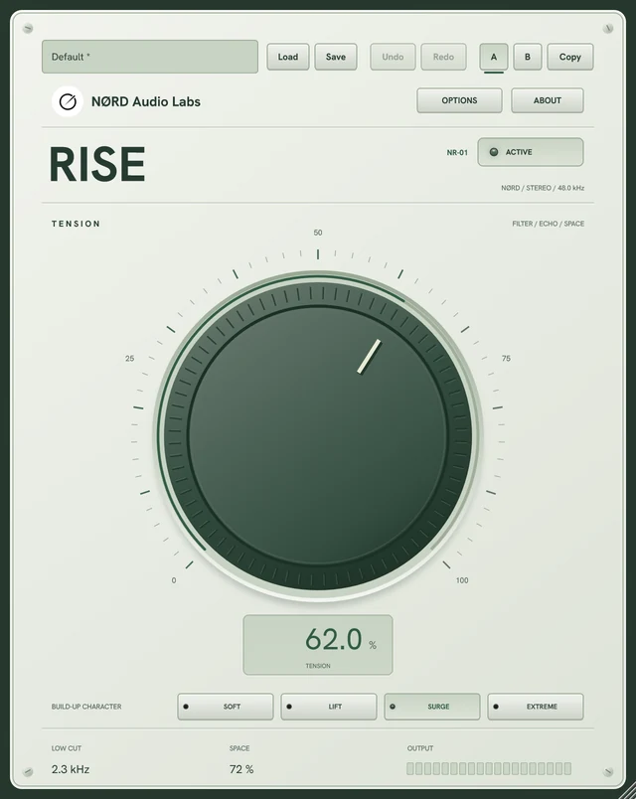This screenshot has width=636, height=799.
Task: Click the 62.0 % tension value display
Action: tap(318, 645)
